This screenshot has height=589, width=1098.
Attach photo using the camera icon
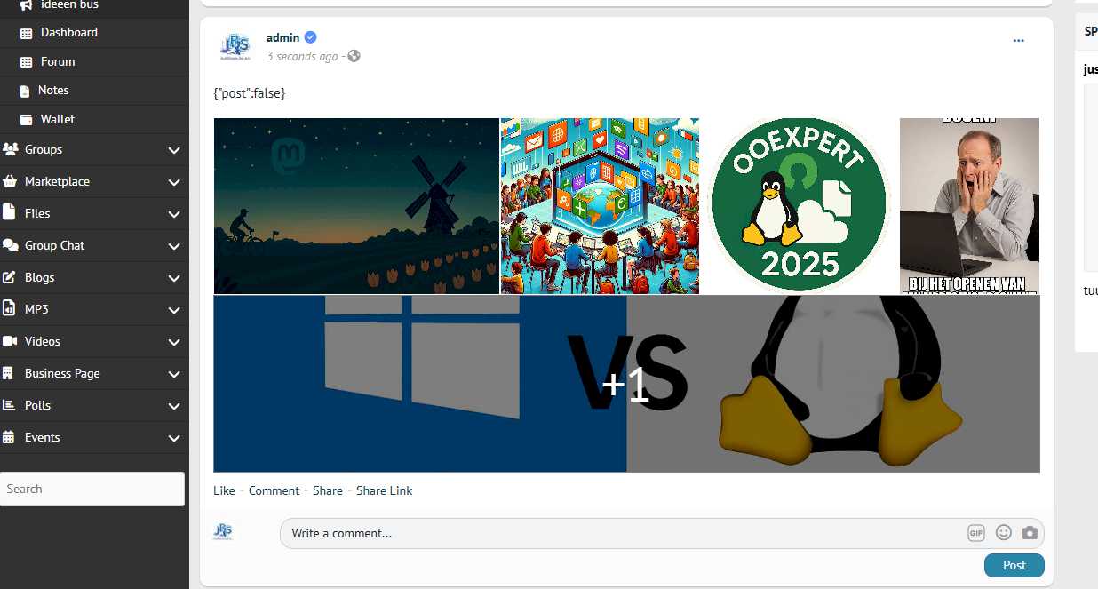click(1030, 533)
